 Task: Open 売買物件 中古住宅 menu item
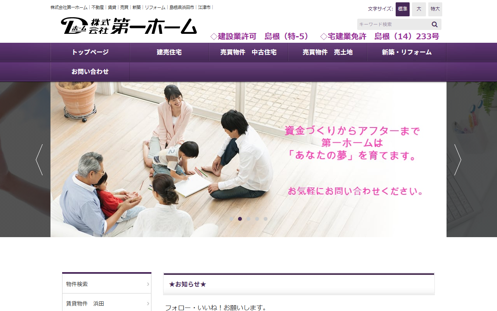(x=248, y=52)
